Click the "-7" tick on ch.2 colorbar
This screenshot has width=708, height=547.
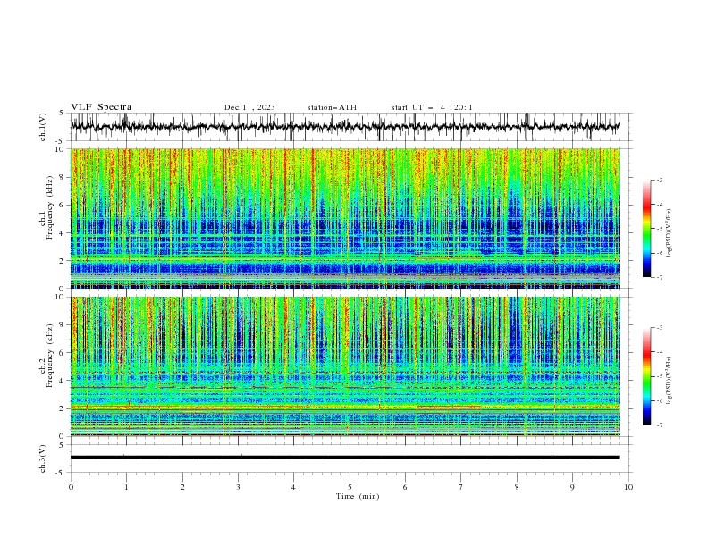tap(660, 425)
